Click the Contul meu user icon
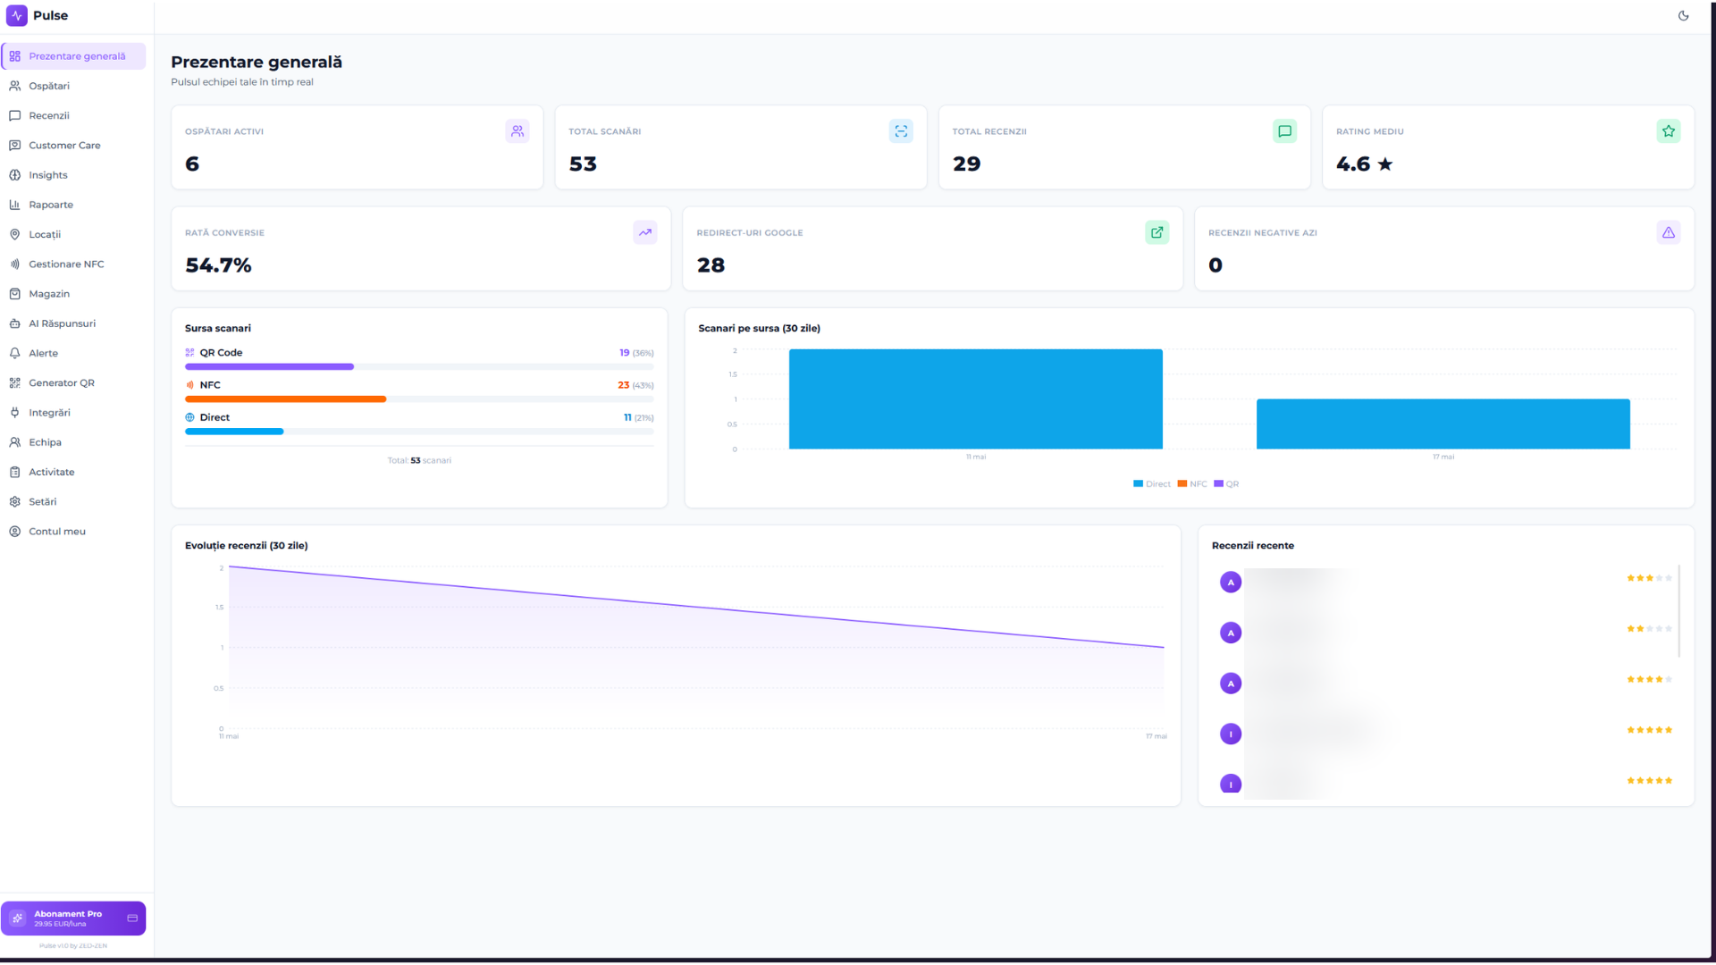 [15, 532]
